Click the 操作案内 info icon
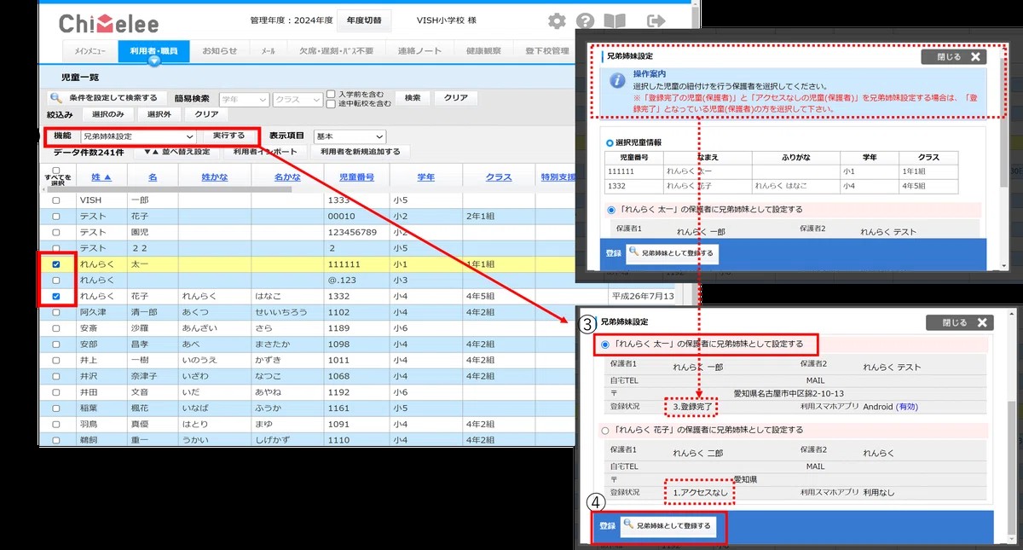 (618, 81)
